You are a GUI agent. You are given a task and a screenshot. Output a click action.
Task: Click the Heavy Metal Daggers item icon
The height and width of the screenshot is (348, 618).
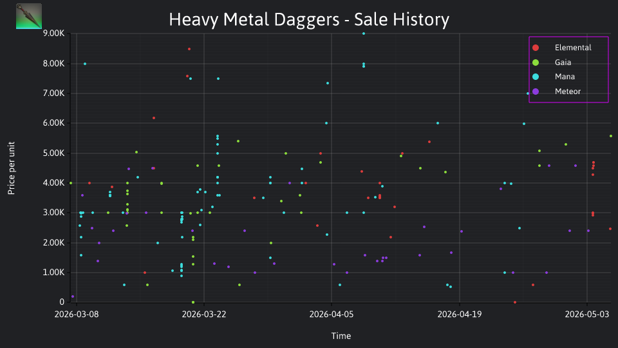[29, 16]
